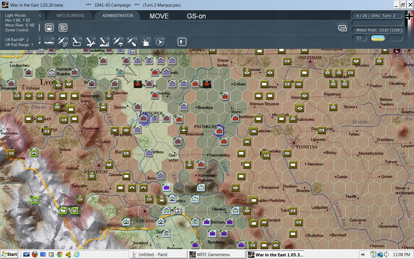Screen dimensions: 414x259
Task: Switch to WITE Gamemenu in taskbar
Action: pyautogui.click(x=216, y=254)
